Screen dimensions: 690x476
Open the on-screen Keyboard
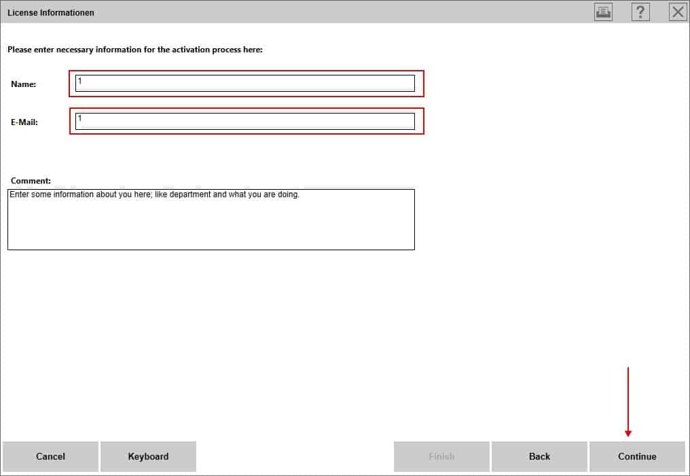148,456
